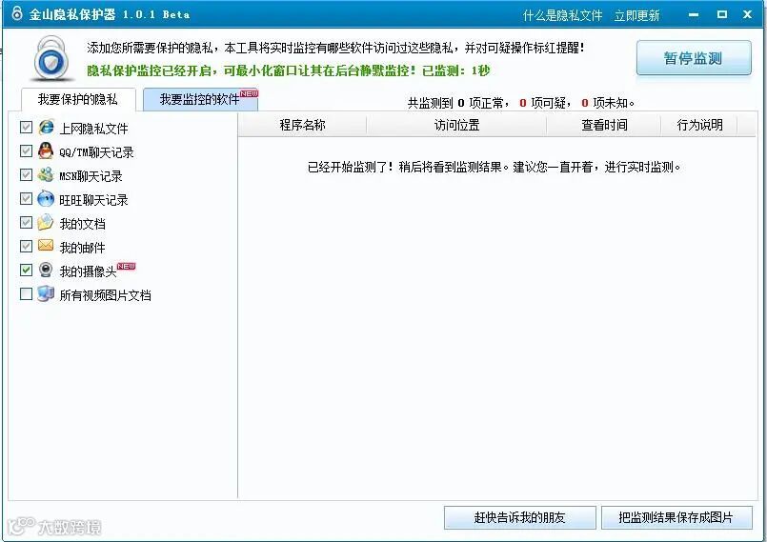Select the 我的摄像头 label
This screenshot has height=542, width=767.
(x=88, y=271)
